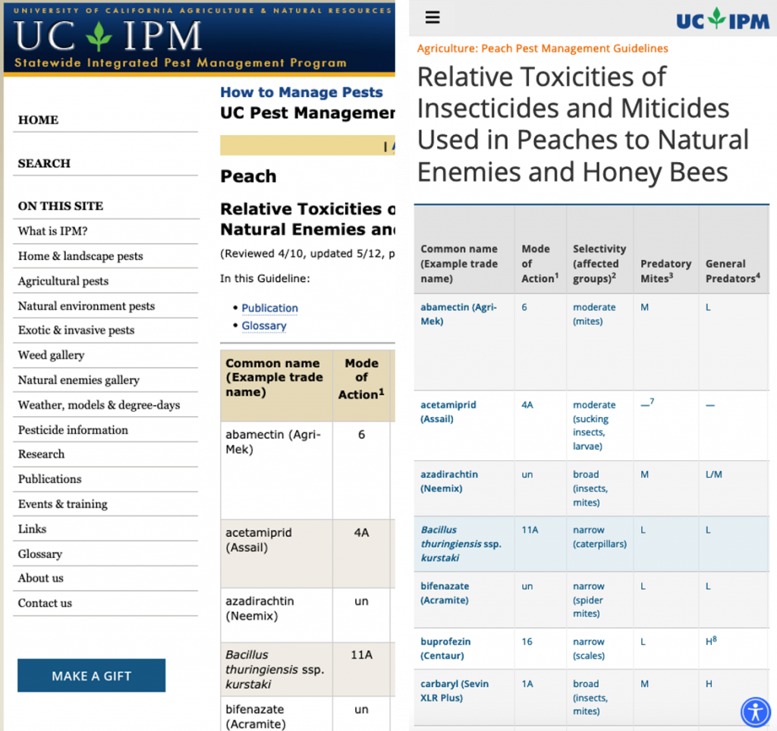777x731 pixels.
Task: Open the 'Publication' link under In this Guideline
Action: click(269, 308)
